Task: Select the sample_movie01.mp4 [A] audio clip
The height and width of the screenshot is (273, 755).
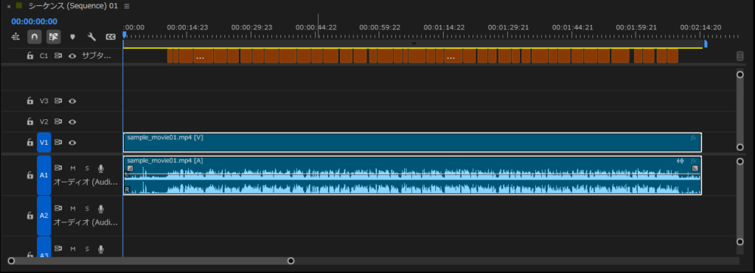Action: (412, 175)
